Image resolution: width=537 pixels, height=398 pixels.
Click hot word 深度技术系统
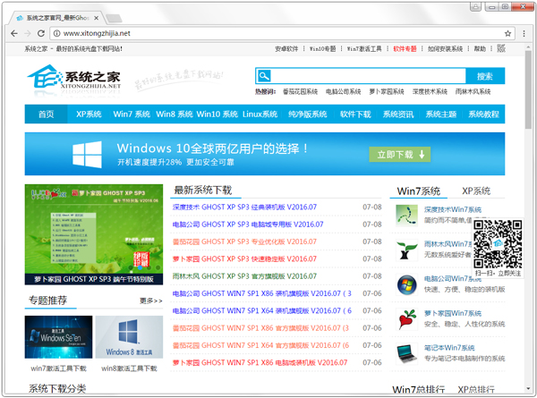430,91
